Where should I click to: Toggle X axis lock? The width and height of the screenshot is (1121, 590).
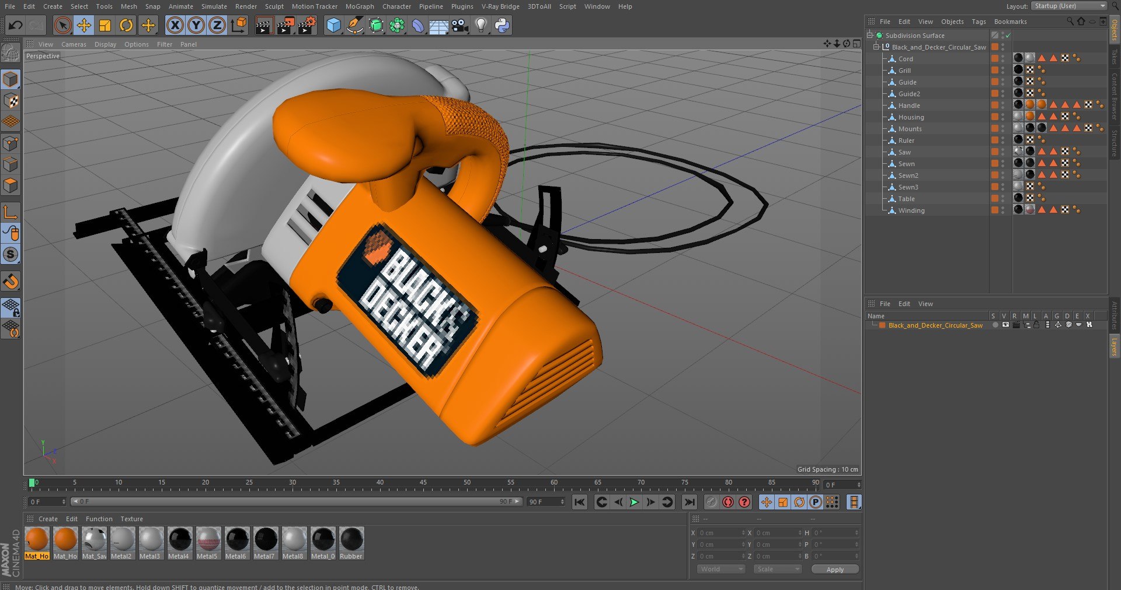click(175, 25)
